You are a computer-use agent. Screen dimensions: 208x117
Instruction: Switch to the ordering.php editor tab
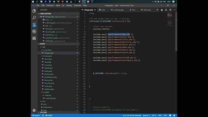pos(118,10)
